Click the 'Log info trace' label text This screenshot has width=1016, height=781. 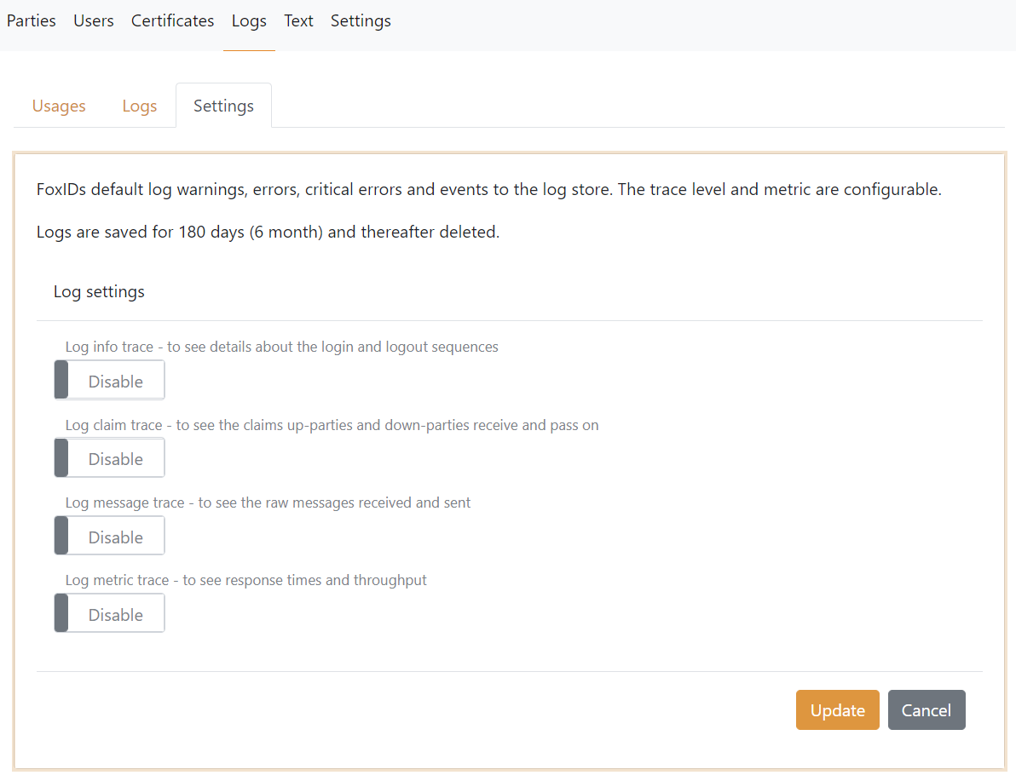(281, 347)
